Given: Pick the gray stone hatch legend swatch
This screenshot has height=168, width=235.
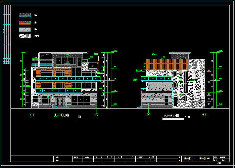Looking at the screenshot, I should [25, 29].
